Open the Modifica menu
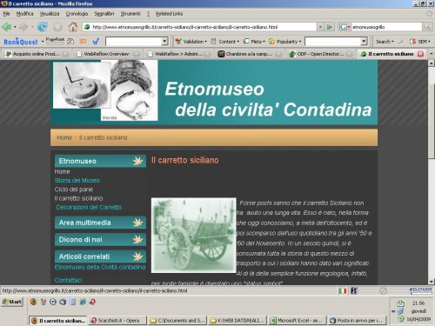435x326 pixels. click(24, 14)
